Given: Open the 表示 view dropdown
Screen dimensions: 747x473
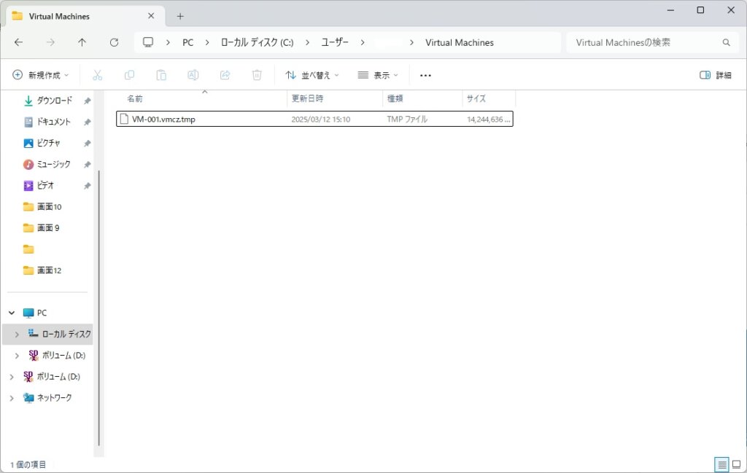Looking at the screenshot, I should [378, 75].
